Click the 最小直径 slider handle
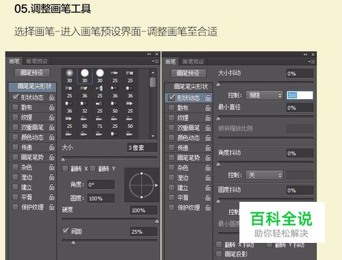Image resolution: width=342 pixels, height=260 pixels. (x=218, y=118)
